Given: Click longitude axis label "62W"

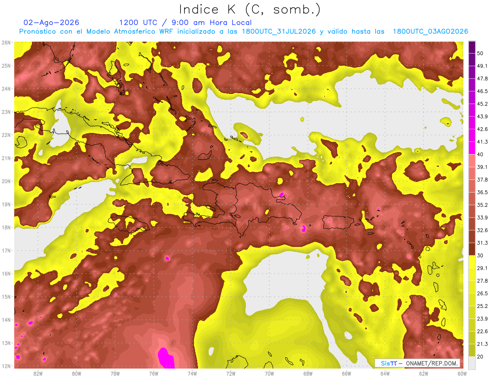Looking at the screenshot, I should tap(423, 374).
